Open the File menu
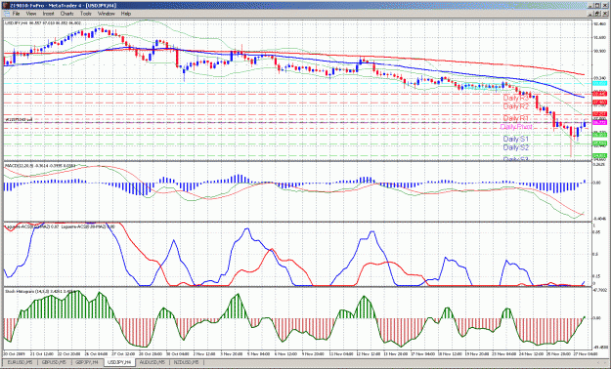This screenshot has width=611, height=369. tap(16, 14)
